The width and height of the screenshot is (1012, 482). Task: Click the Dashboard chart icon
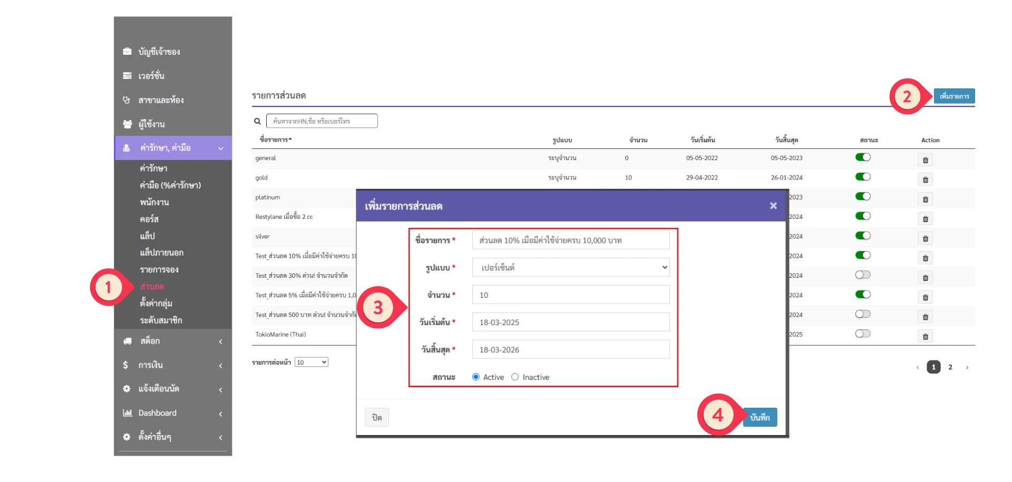pyautogui.click(x=127, y=413)
